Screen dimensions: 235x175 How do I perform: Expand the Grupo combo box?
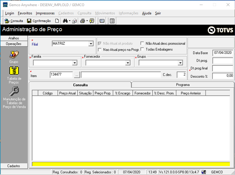pos(180,63)
